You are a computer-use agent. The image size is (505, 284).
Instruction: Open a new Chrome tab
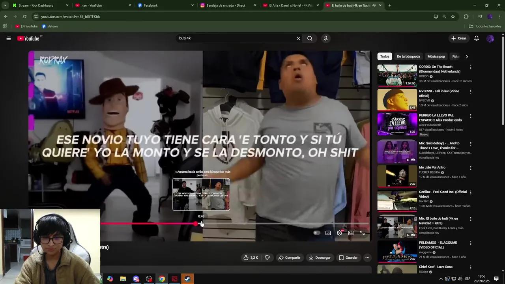pyautogui.click(x=390, y=6)
